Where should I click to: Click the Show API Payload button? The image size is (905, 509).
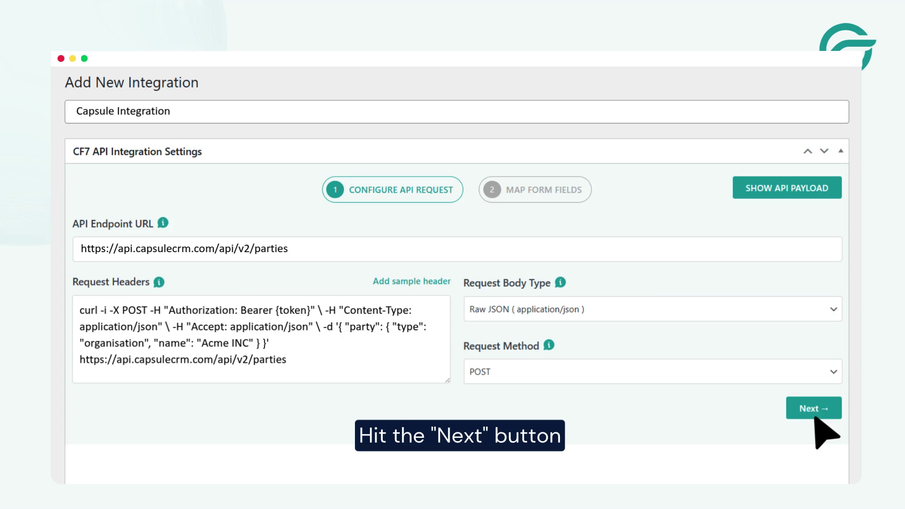tap(787, 188)
